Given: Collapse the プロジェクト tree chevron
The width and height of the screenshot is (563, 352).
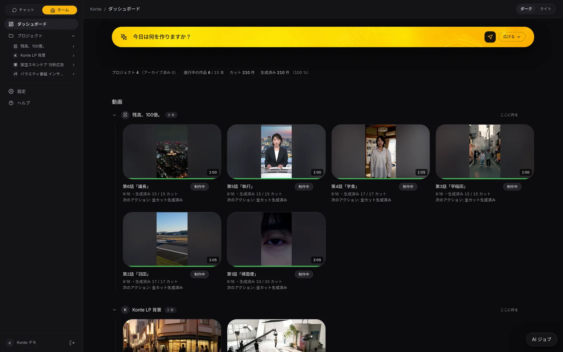Looking at the screenshot, I should click(73, 36).
